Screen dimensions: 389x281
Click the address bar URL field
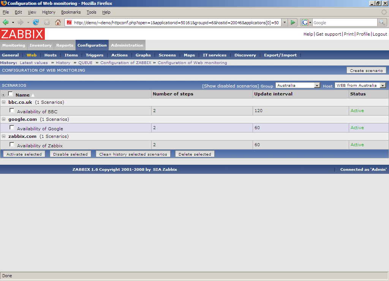click(177, 22)
